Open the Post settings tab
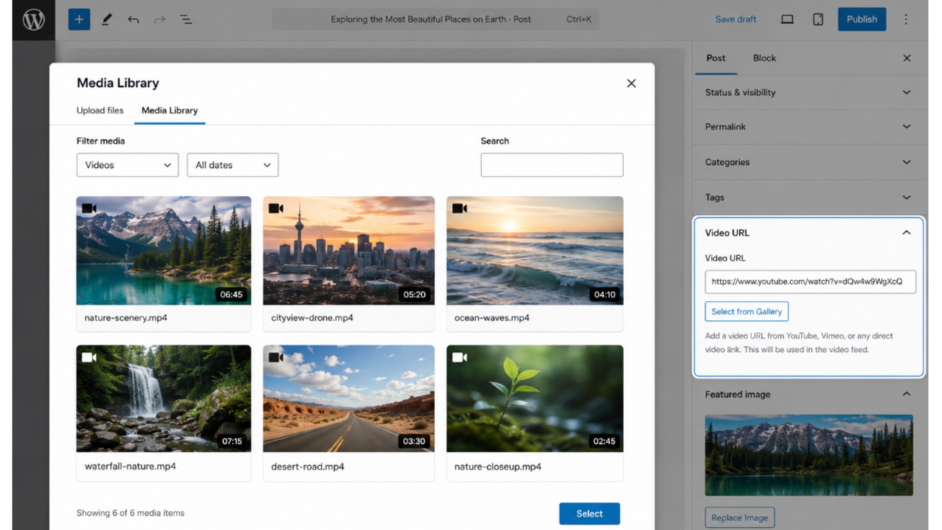This screenshot has width=942, height=530. pos(716,58)
